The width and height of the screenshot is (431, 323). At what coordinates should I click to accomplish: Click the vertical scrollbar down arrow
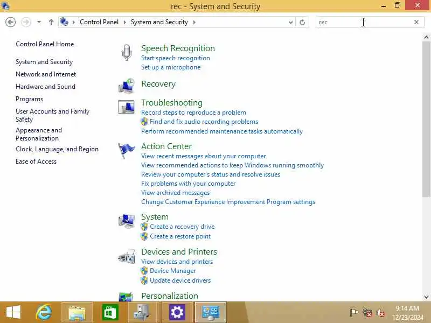click(426, 297)
